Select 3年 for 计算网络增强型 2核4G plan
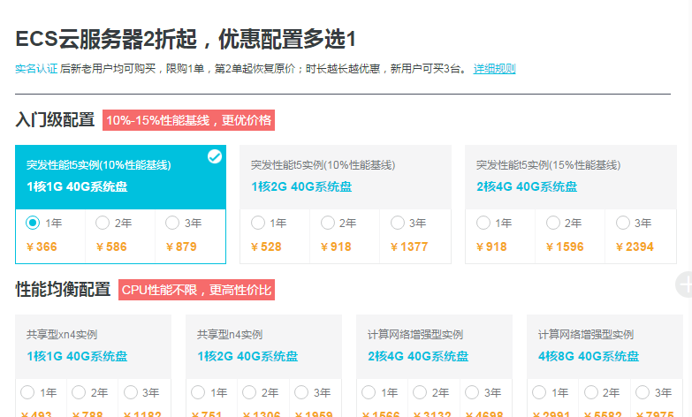Screen dimensions: 692x417 click(x=472, y=392)
